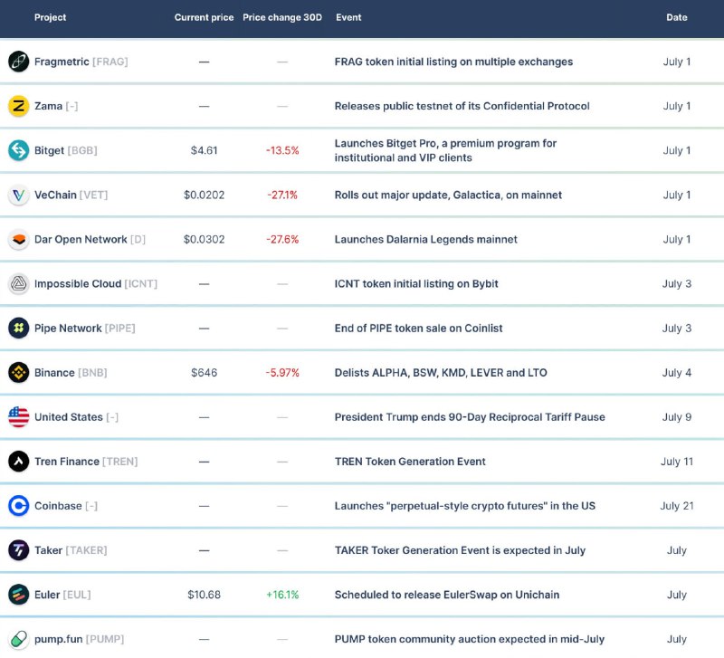724x658 pixels.
Task: Open the Impossible Cloud [ICNT] name
Action: [x=96, y=283]
